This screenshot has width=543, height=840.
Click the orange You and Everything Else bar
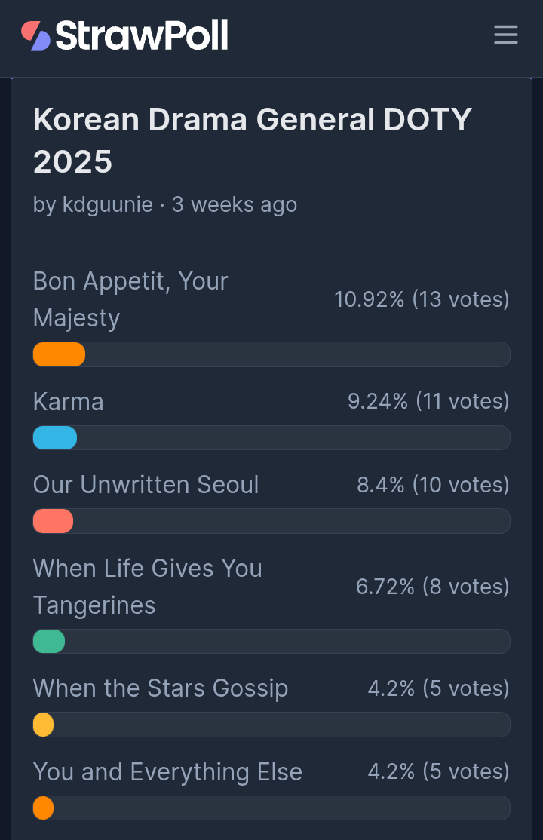coord(44,808)
